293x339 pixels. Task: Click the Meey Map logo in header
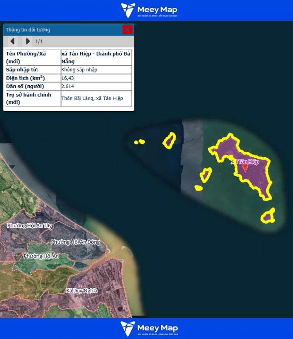[149, 10]
